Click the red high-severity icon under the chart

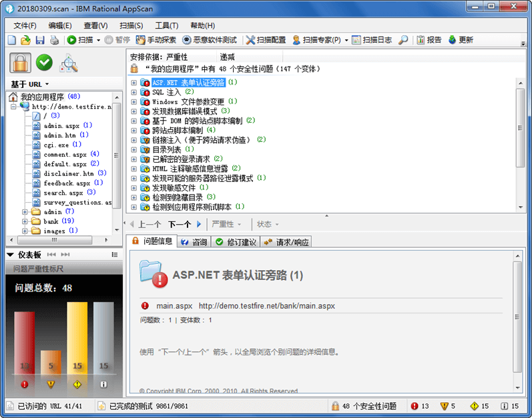[25, 385]
